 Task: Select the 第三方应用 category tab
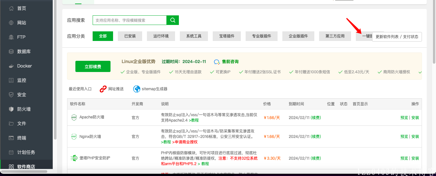(335, 36)
